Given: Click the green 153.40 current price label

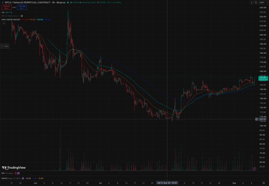Looking at the screenshot, I should pos(263,79).
